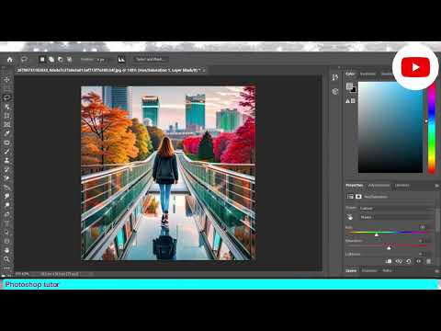Select the Gradient tool
This screenshot has width=441, height=331.
click(x=6, y=188)
